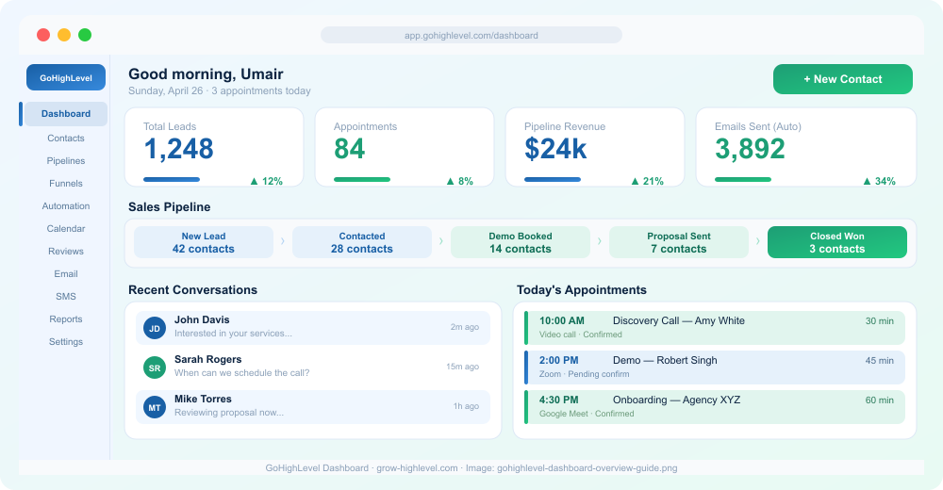Select the New Lead pipeline stage
This screenshot has width=943, height=490.
(x=204, y=242)
